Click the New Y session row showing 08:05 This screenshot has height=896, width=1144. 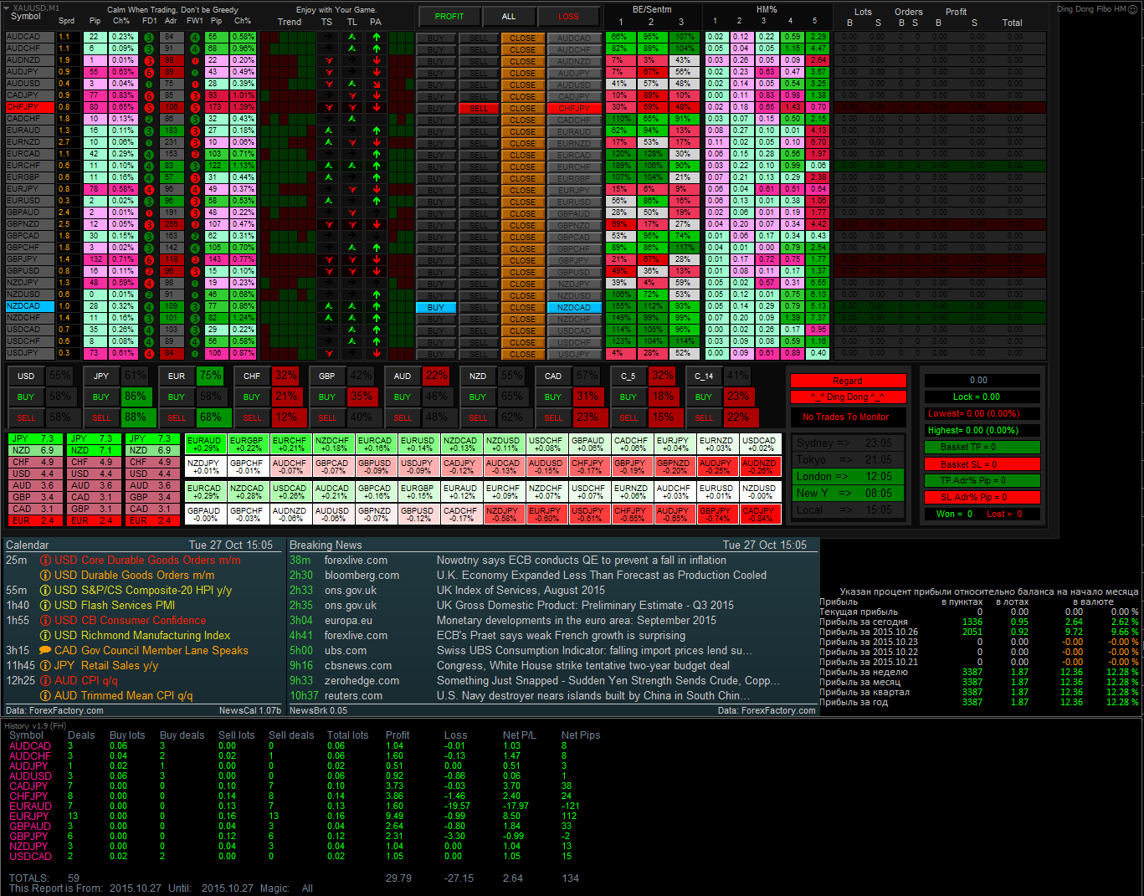coord(846,494)
